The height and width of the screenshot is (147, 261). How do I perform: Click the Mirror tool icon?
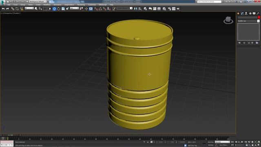click(136, 9)
